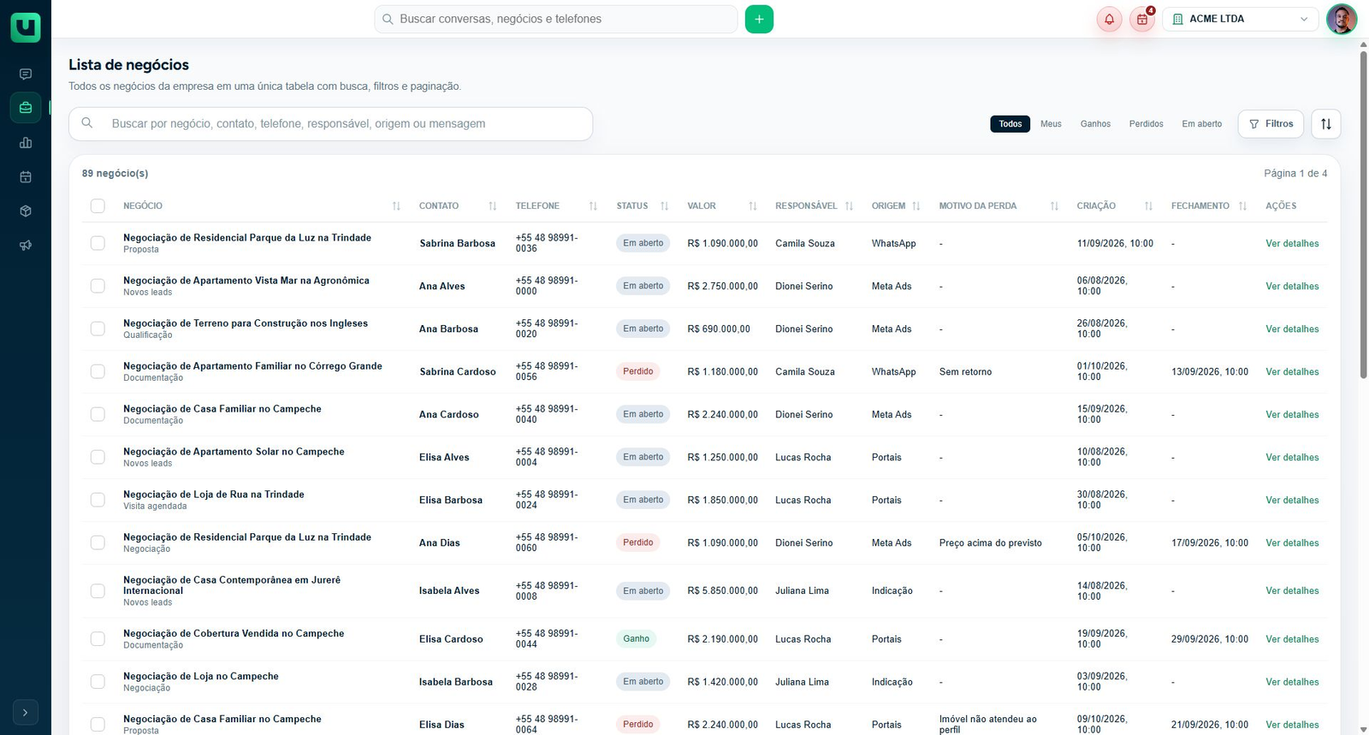The width and height of the screenshot is (1369, 735).
Task: Tick checkbox for Apartamento Familiar no Córrego Grande
Action: point(98,371)
